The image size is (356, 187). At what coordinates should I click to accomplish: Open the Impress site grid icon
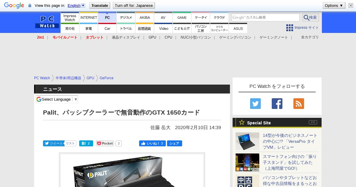[x=290, y=28]
